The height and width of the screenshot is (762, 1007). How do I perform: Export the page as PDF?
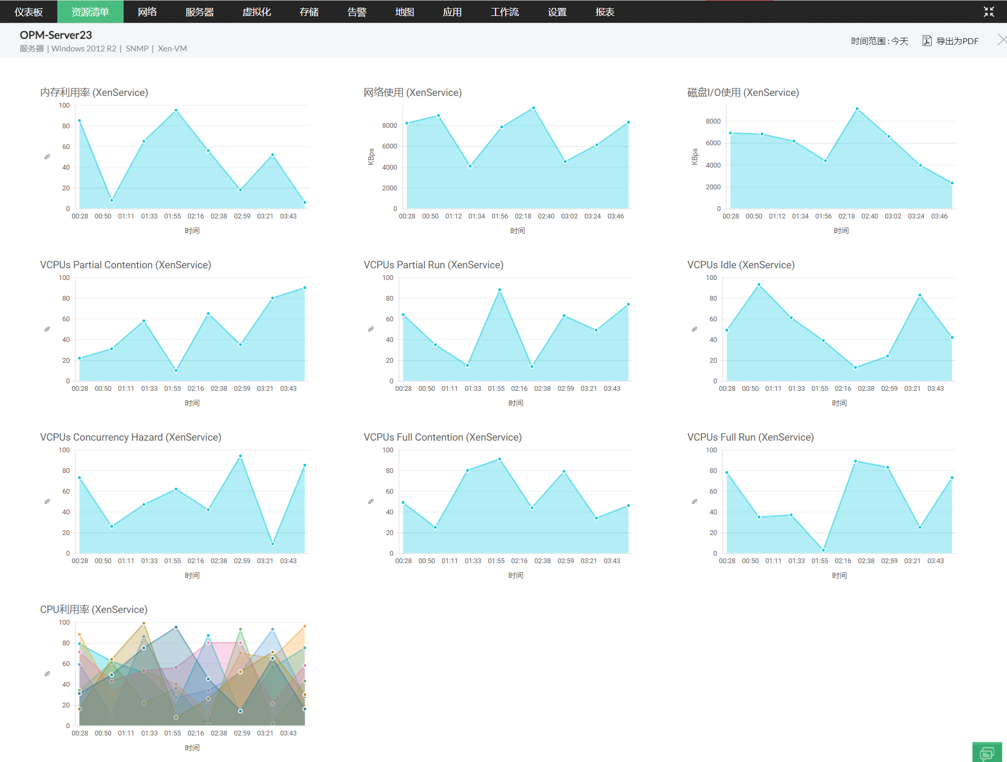951,41
